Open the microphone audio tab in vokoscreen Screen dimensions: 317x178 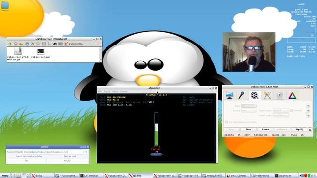pos(241,95)
